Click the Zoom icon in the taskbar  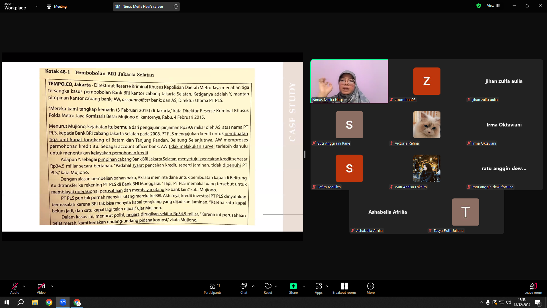[x=63, y=302]
